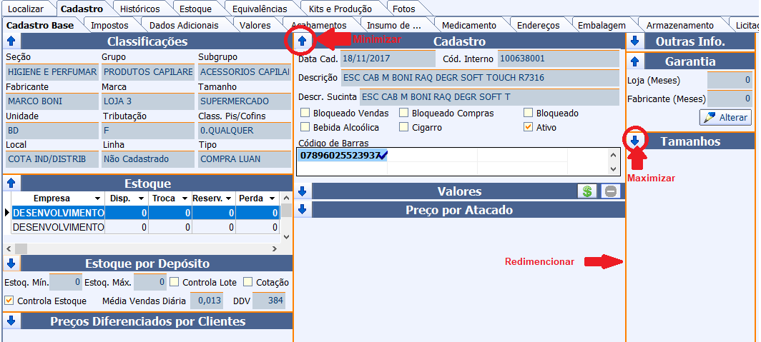The height and width of the screenshot is (342, 761).
Task: Collapse the Estoque panel arrow icon
Action: (x=11, y=183)
